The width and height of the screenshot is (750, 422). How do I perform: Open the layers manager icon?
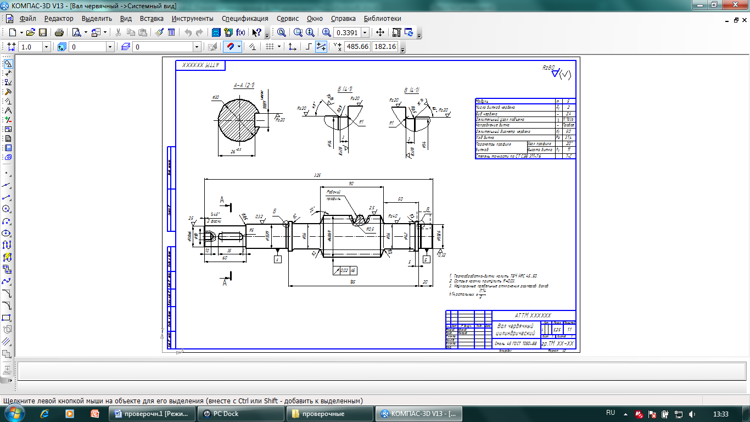coord(125,47)
